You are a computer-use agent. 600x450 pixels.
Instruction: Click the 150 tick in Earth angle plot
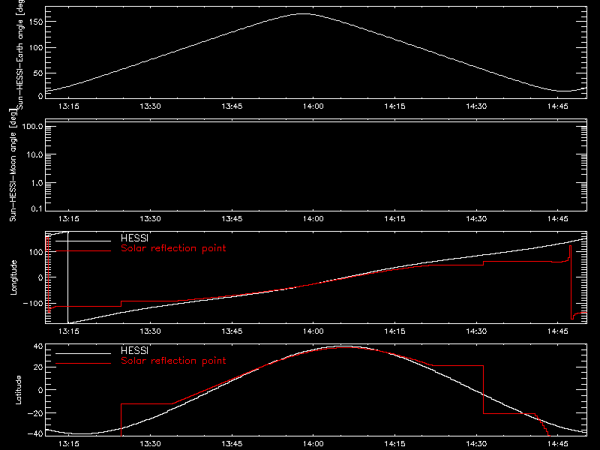click(x=35, y=22)
